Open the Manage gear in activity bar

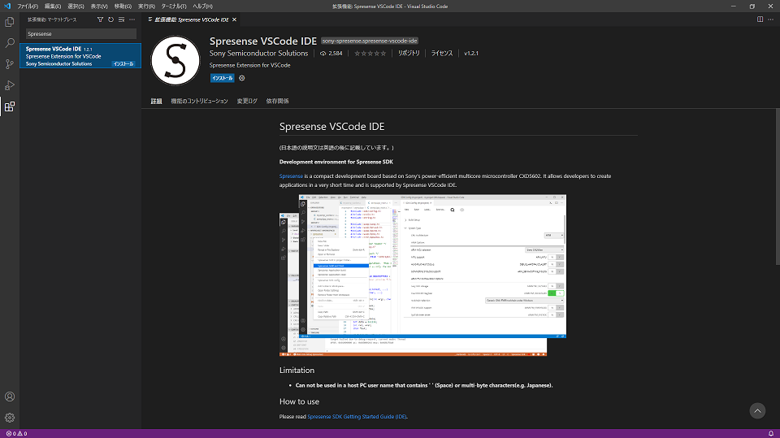(x=10, y=418)
